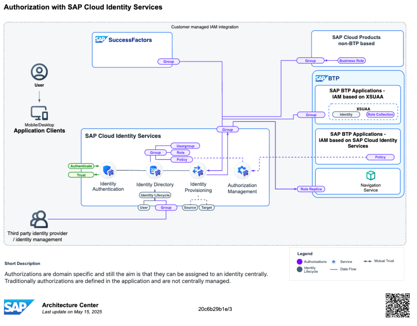
Task: Select the Role Collection pill in XSUAA
Action: [380, 114]
